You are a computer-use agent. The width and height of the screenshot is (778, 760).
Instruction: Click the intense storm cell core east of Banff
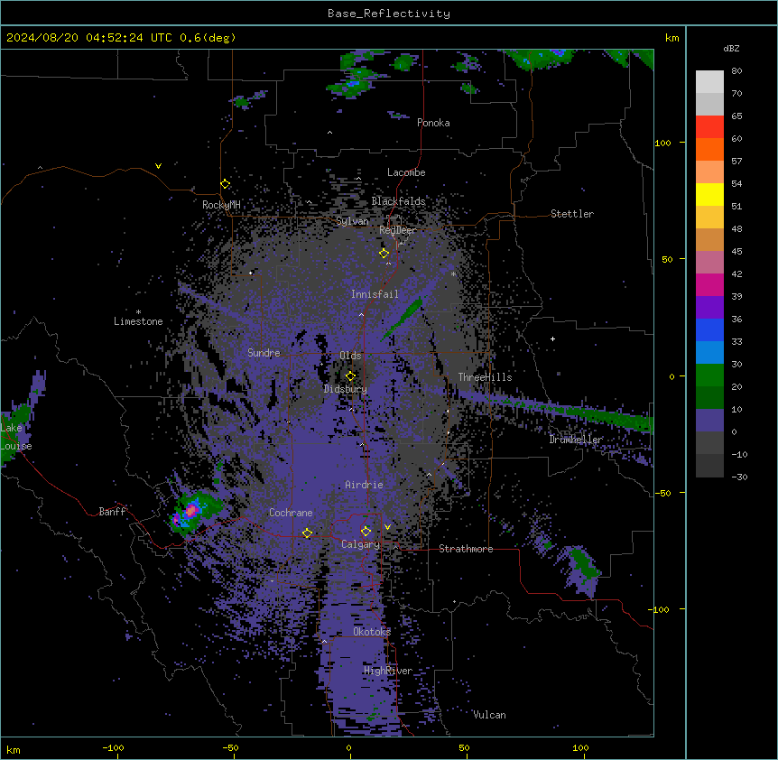[191, 511]
